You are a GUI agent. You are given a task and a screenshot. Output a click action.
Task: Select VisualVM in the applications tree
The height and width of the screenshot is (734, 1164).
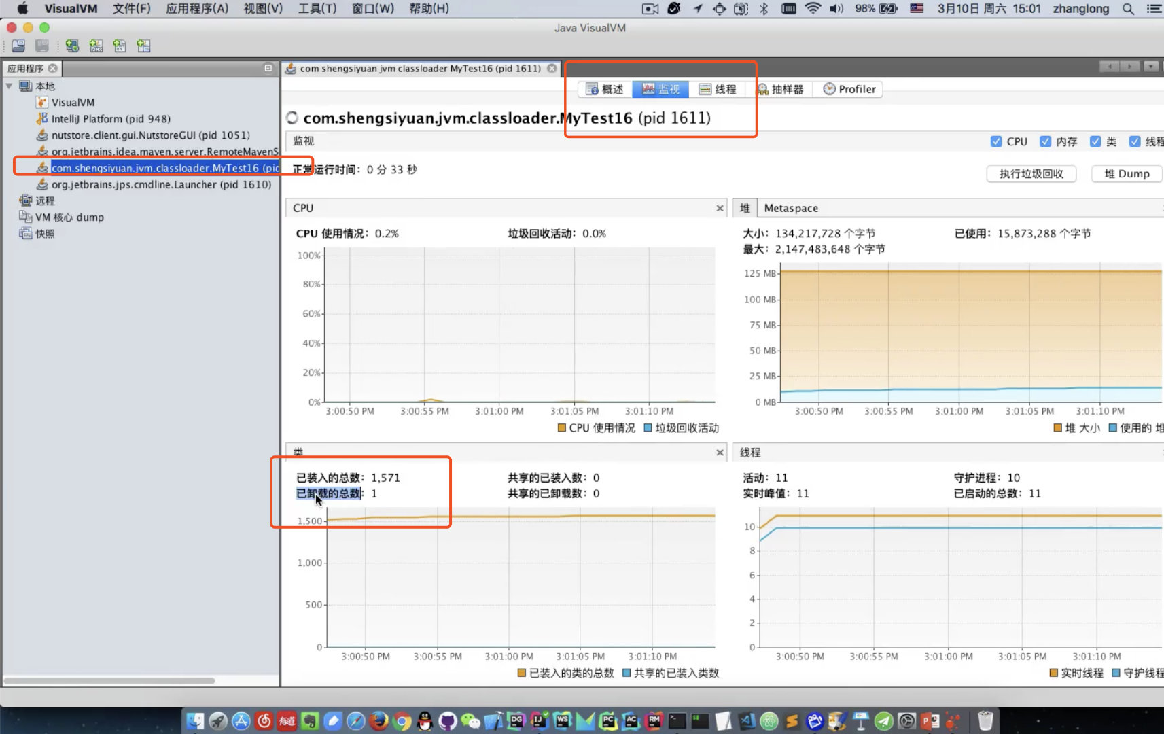[x=73, y=103]
